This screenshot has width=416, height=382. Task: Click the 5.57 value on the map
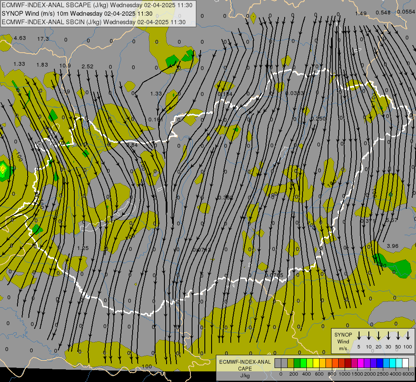click(x=392, y=220)
